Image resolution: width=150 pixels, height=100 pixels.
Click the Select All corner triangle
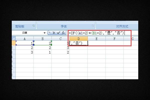point(14,38)
